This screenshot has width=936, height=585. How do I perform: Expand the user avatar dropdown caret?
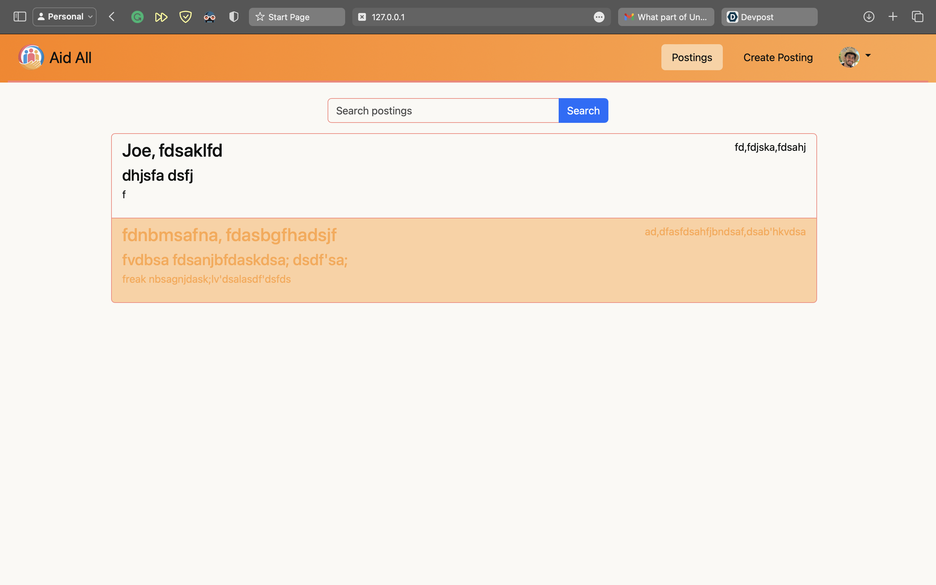point(868,55)
